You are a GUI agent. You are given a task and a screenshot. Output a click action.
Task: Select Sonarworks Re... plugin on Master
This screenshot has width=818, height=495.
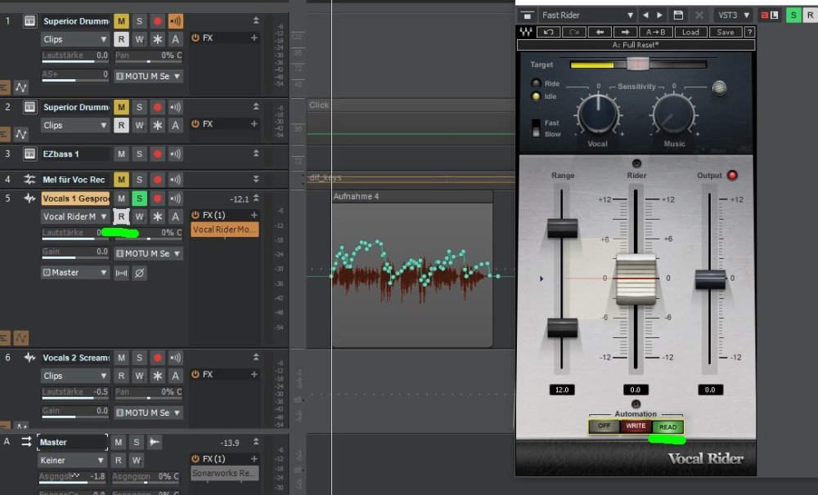pos(224,473)
